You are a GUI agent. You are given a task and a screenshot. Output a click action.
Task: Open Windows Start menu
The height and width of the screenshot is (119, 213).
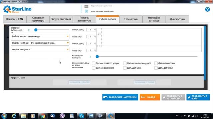tap(4, 116)
